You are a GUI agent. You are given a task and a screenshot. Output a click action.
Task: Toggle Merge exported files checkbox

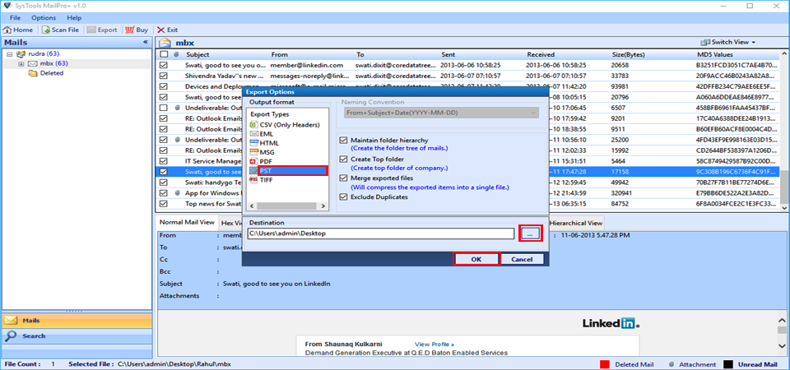pos(344,178)
